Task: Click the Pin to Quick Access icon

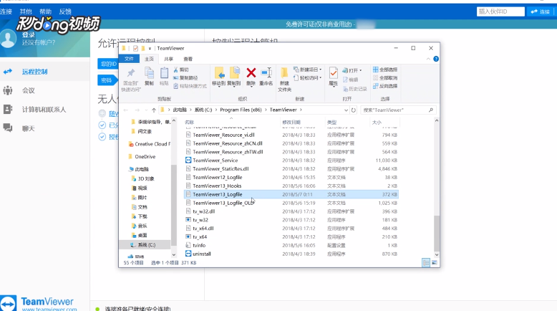Action: (131, 73)
